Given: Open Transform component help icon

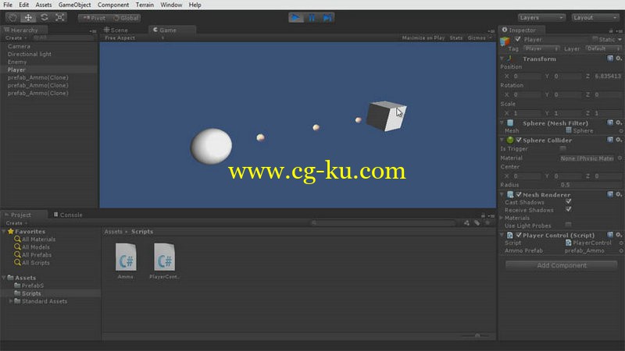Looking at the screenshot, I should click(x=610, y=58).
